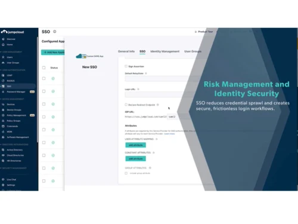Image resolution: width=298 pixels, height=224 pixels.
Task: Open MDM in the sidebar
Action: [10, 132]
